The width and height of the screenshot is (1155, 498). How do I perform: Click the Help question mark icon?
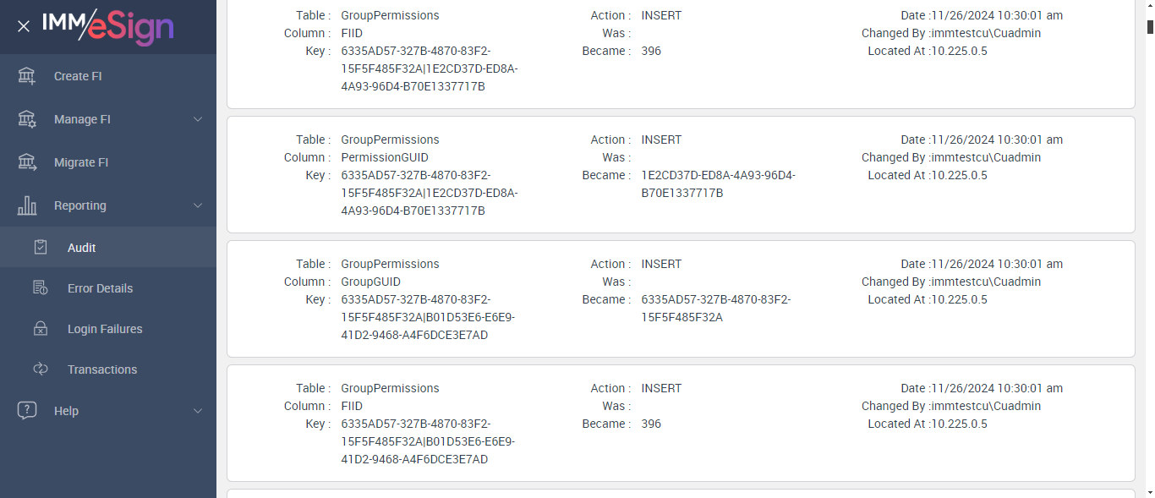pos(27,411)
